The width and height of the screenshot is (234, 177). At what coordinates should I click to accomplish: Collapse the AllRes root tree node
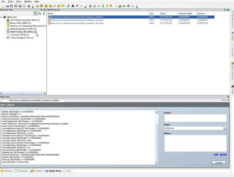tap(1, 17)
